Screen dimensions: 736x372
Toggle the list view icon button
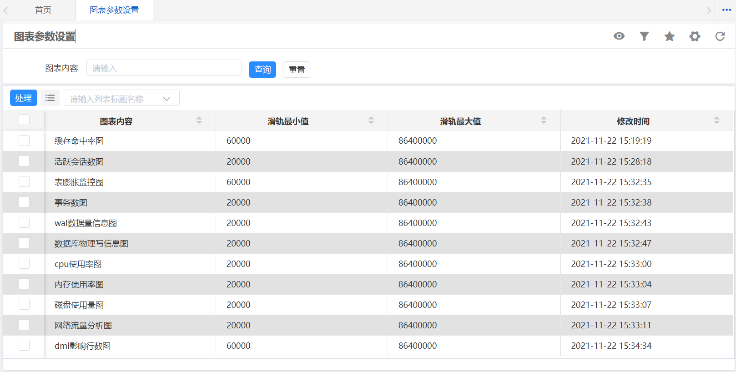point(50,98)
